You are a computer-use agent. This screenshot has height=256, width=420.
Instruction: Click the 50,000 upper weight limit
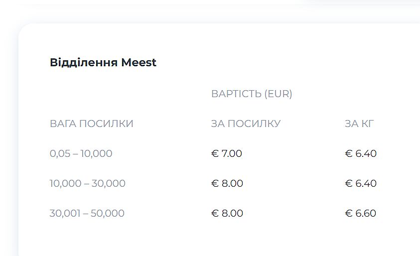[108, 213]
